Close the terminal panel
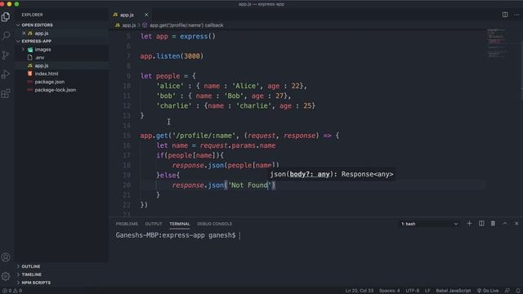Viewport: 523px width, 294px height. coord(516,224)
